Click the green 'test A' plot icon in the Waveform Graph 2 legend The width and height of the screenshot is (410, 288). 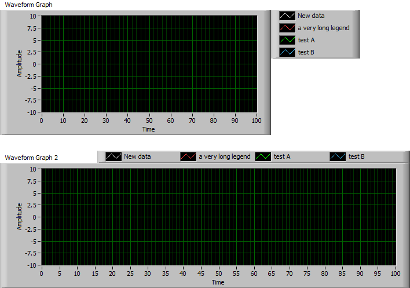pos(263,156)
